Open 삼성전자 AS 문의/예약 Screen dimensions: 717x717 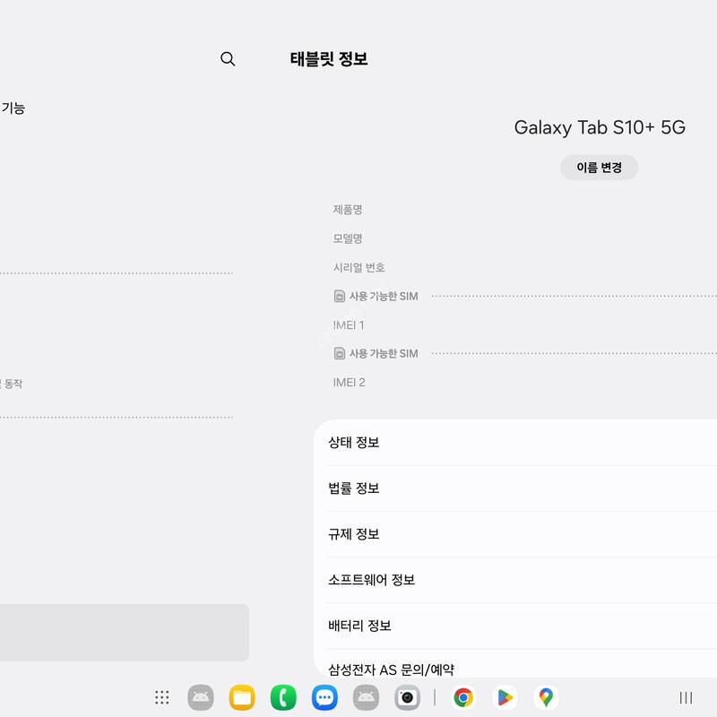tap(515, 664)
